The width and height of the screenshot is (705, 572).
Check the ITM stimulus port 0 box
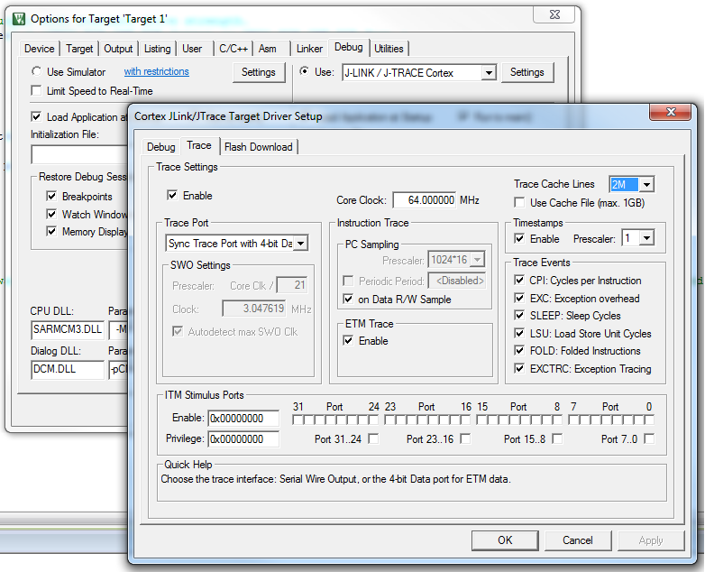tap(649, 420)
